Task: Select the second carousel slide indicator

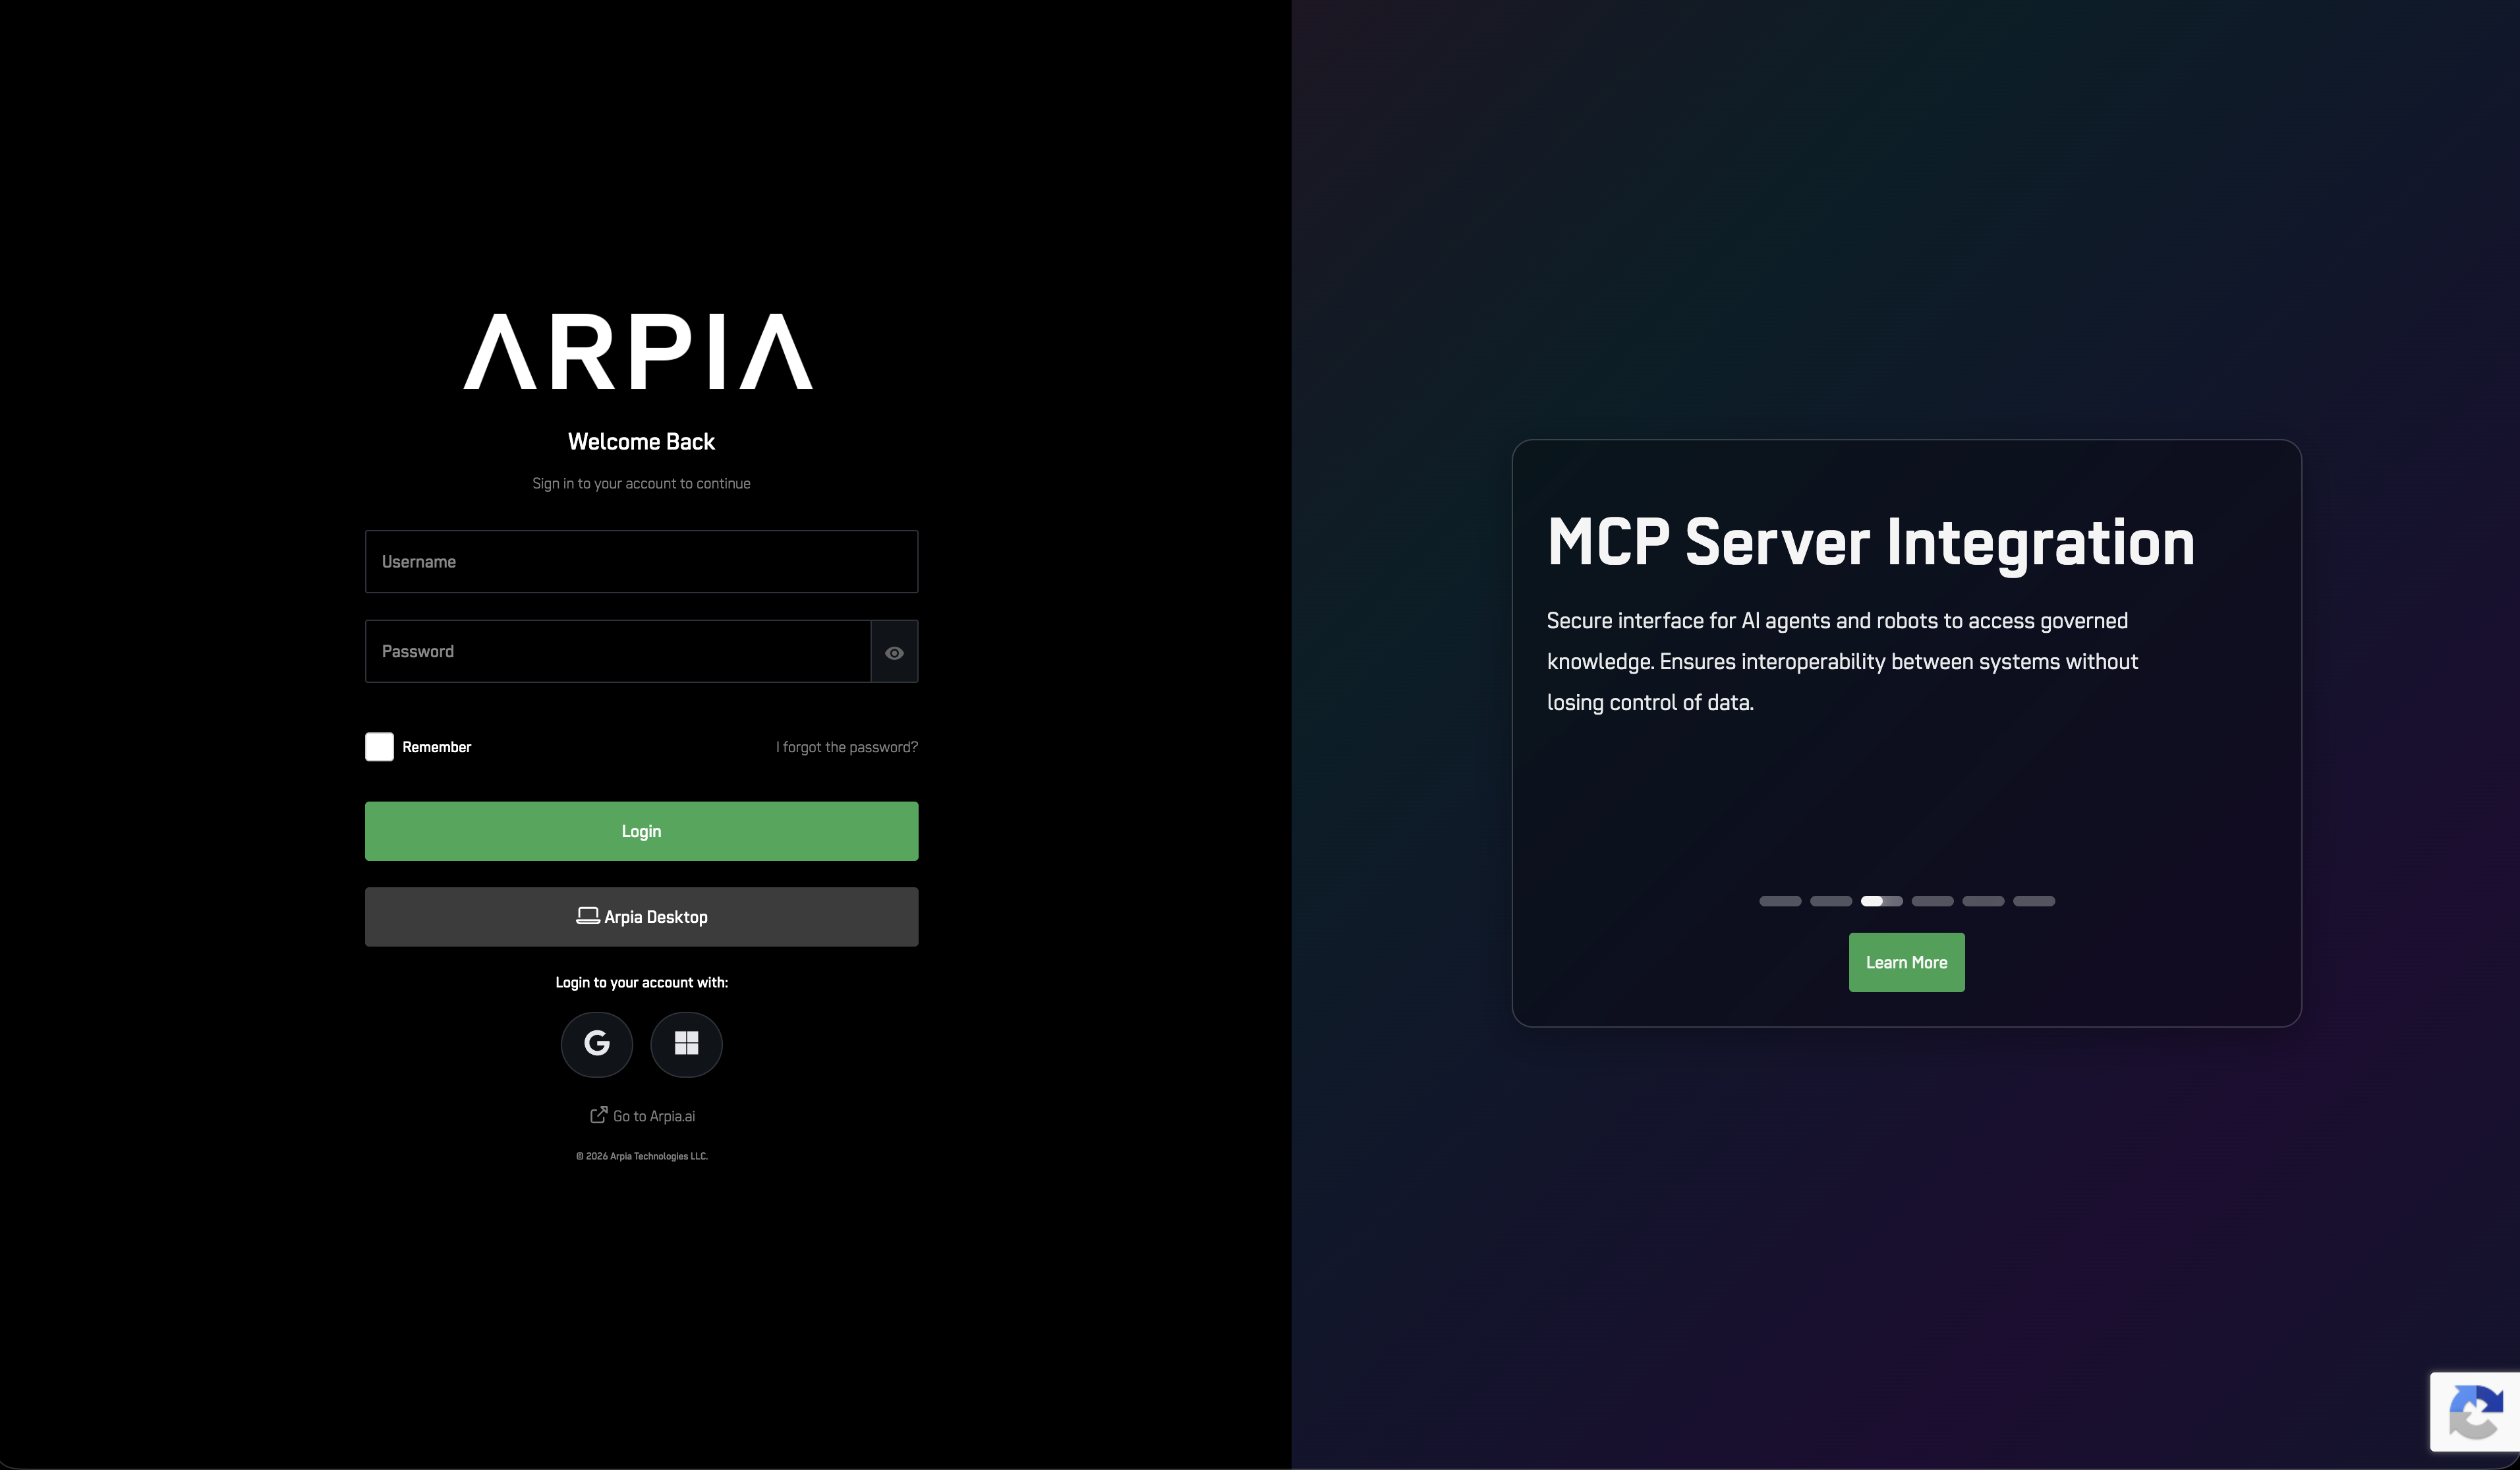Action: (1831, 901)
